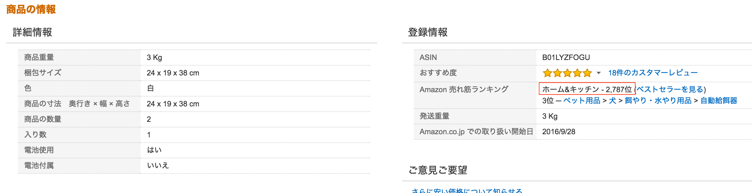The height and width of the screenshot is (193, 752).
Task: Click the 商品の情報 page heading
Action: click(31, 9)
